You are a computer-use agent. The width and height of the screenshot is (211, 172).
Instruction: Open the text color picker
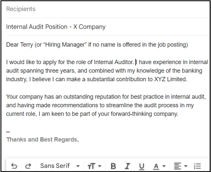159,166
